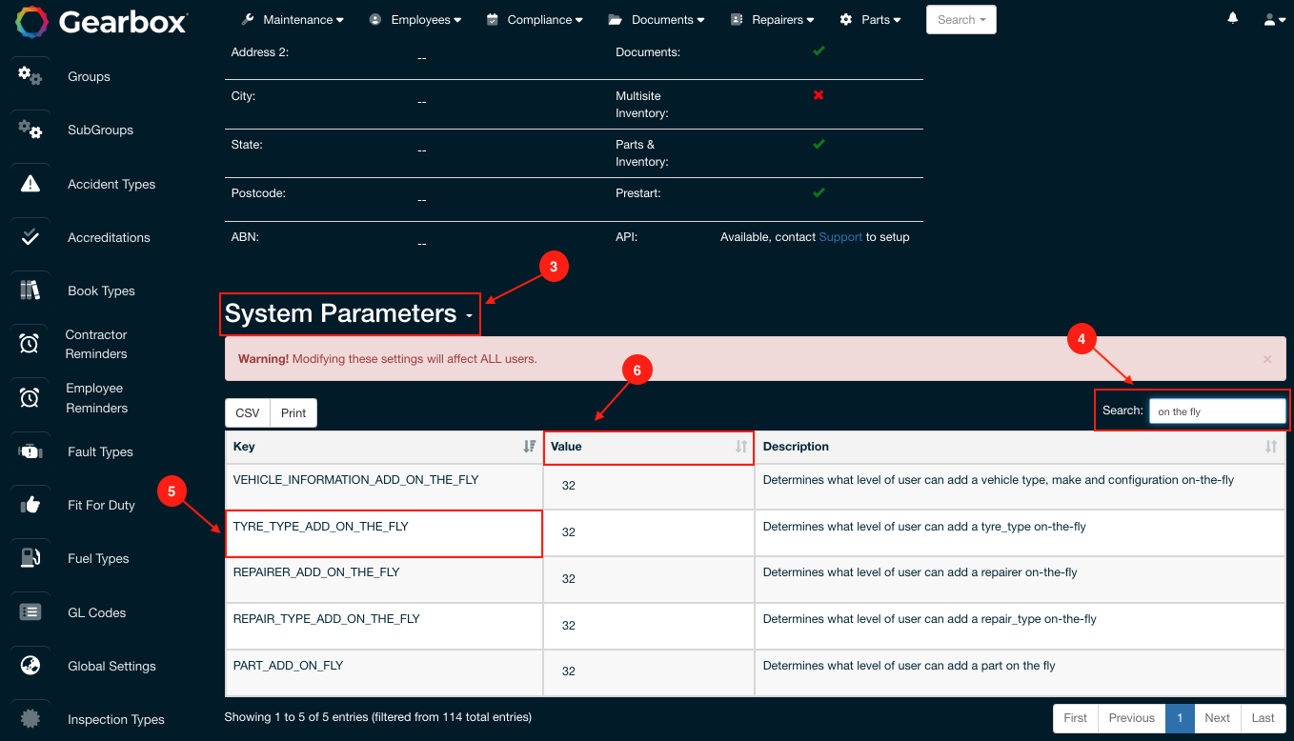Click the Fit For Duty thumbs-up icon
Viewport: 1294px width, 741px height.
point(30,505)
